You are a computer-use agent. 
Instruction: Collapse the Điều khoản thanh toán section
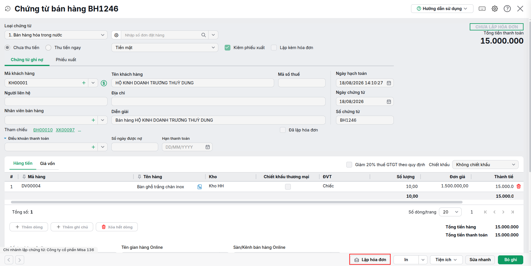(x=5, y=139)
